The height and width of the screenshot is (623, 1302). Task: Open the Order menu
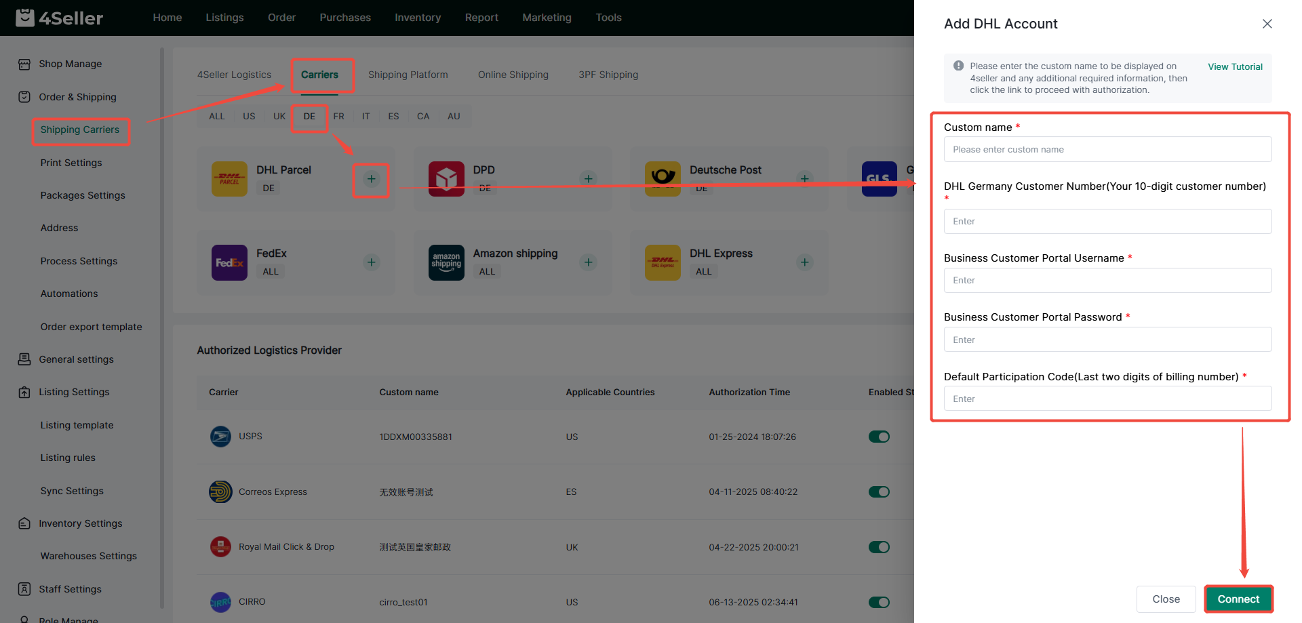pyautogui.click(x=281, y=18)
